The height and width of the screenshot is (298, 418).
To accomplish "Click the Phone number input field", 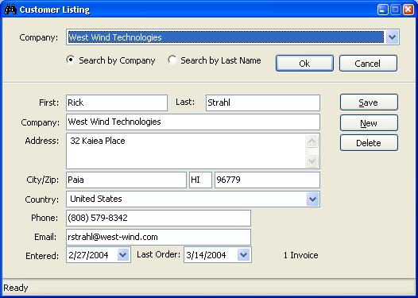I will (x=158, y=218).
